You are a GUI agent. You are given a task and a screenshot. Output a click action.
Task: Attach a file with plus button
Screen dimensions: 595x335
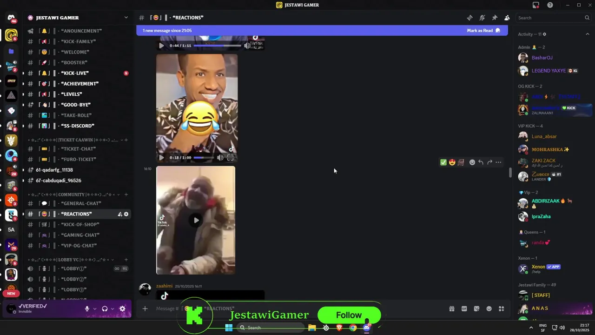point(145,308)
